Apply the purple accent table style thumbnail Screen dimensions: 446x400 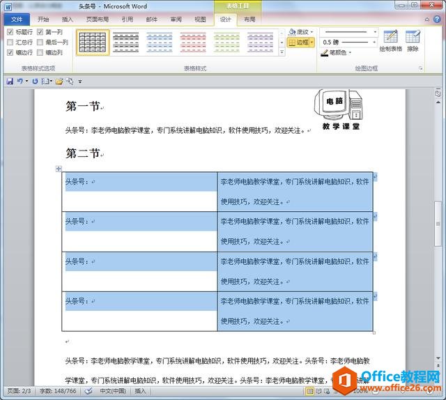click(x=260, y=43)
